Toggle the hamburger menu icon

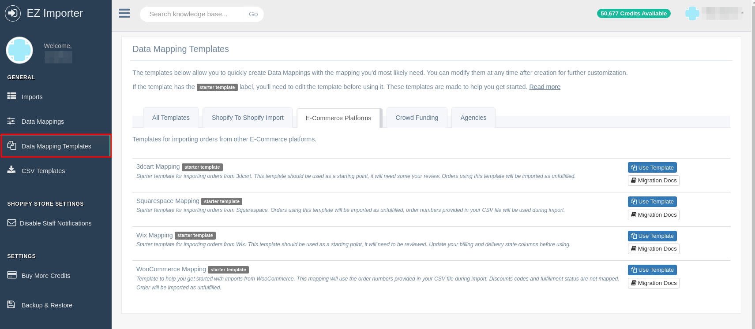point(124,13)
